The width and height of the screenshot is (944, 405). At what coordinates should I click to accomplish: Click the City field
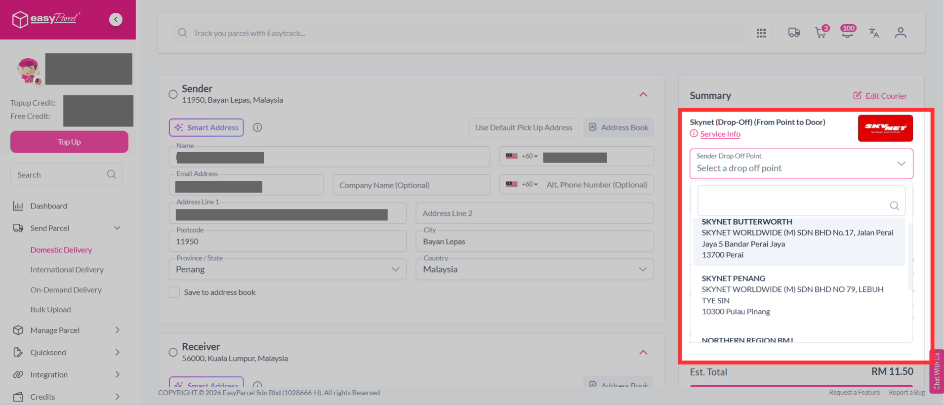535,241
